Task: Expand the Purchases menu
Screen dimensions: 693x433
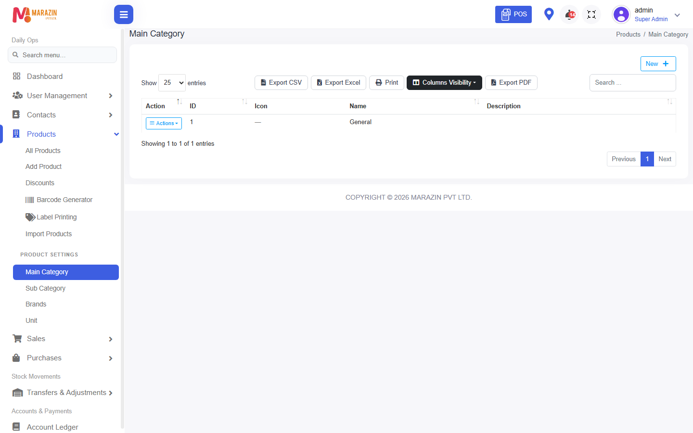Action: click(x=62, y=358)
